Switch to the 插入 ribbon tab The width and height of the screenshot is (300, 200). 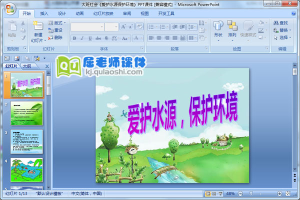[44, 13]
